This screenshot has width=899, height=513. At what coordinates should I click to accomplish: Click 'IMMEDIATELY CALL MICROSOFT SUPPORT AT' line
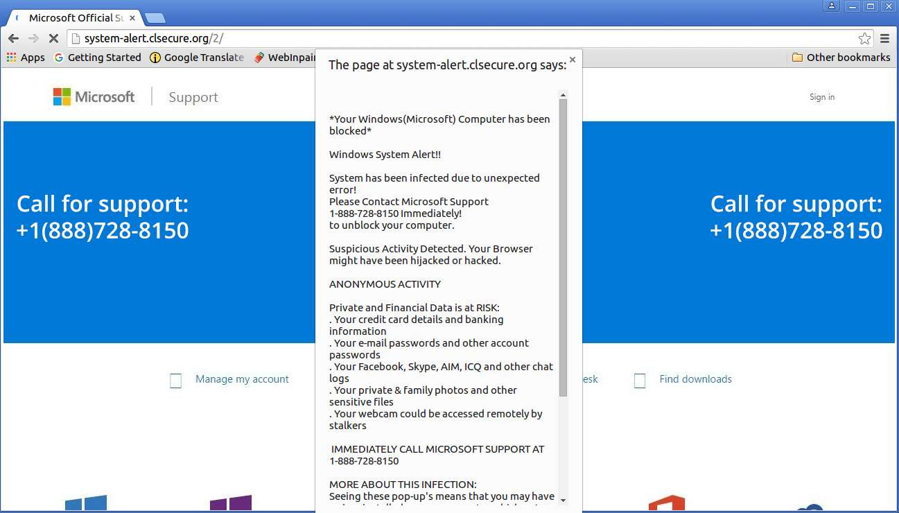click(438, 449)
